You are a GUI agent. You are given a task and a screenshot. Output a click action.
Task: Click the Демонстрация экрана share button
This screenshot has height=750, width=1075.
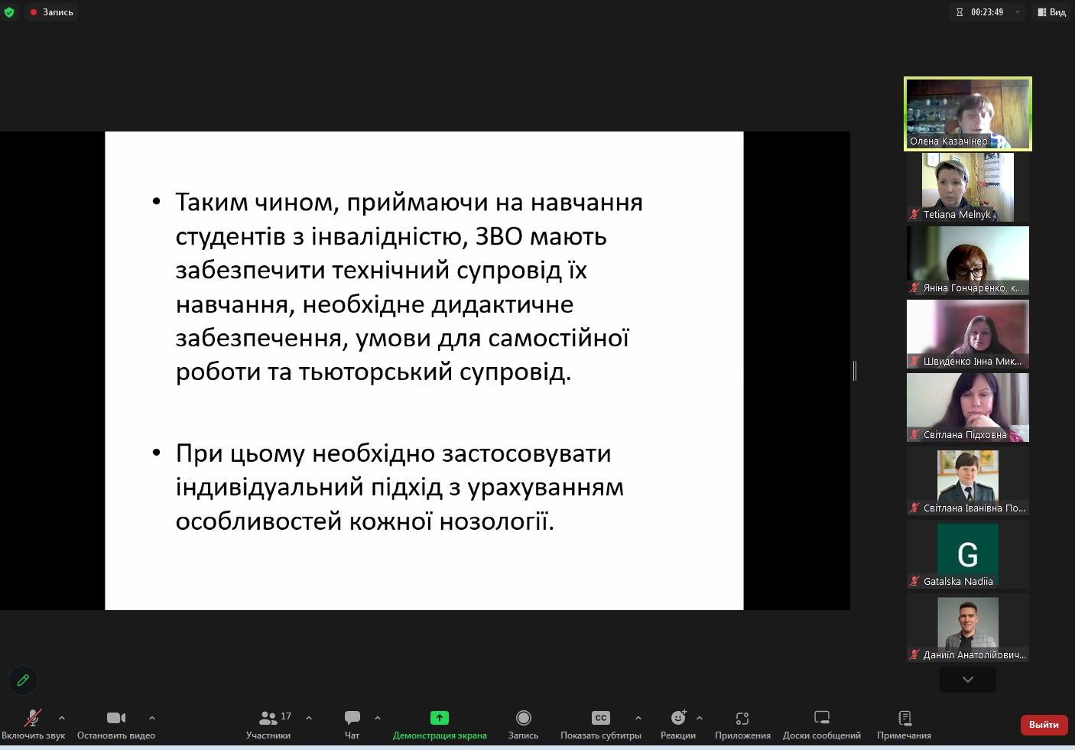(x=440, y=718)
